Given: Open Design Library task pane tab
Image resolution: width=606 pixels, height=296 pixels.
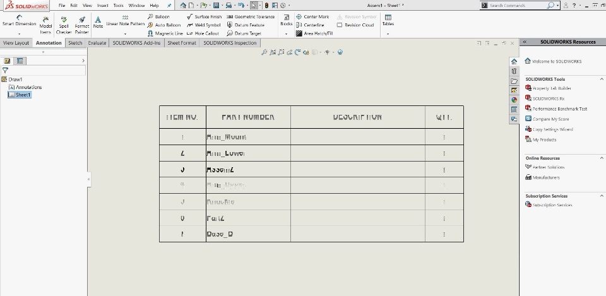Looking at the screenshot, I should [x=514, y=71].
